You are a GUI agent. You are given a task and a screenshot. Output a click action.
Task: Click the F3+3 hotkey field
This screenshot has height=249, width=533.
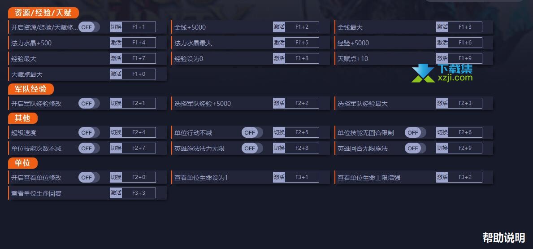pyautogui.click(x=139, y=193)
